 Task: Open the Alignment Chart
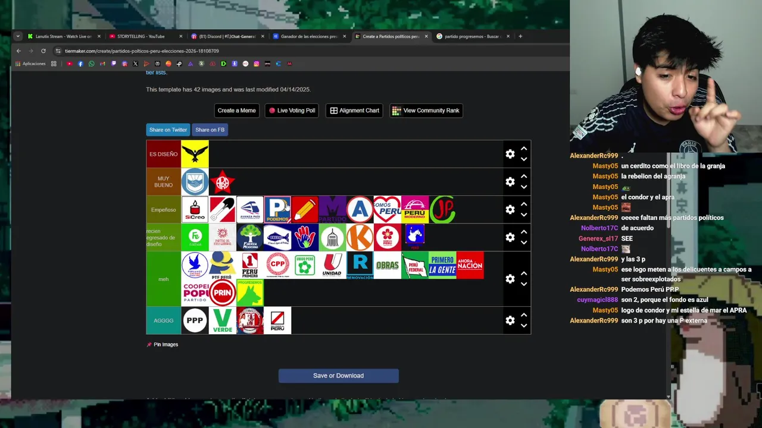point(355,111)
